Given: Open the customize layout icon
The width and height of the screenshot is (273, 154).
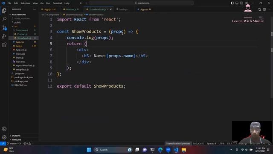Looking at the screenshot, I should (x=246, y=3).
